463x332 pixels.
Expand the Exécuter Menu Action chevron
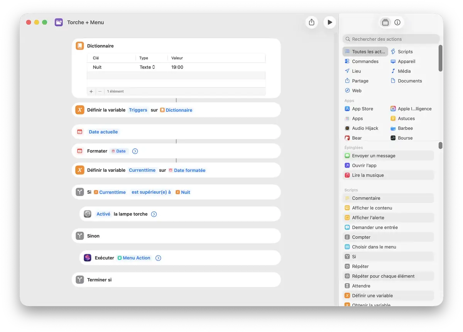coord(158,258)
